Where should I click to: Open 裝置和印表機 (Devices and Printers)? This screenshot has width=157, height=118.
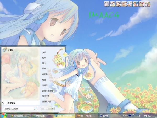47,91
